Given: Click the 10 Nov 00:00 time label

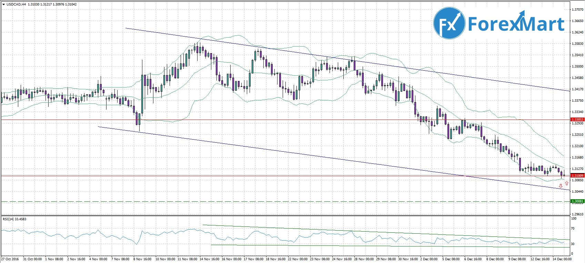Looking at the screenshot, I should click(x=165, y=259).
